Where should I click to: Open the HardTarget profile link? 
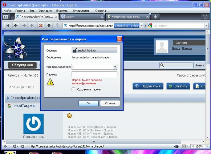(x=23, y=106)
